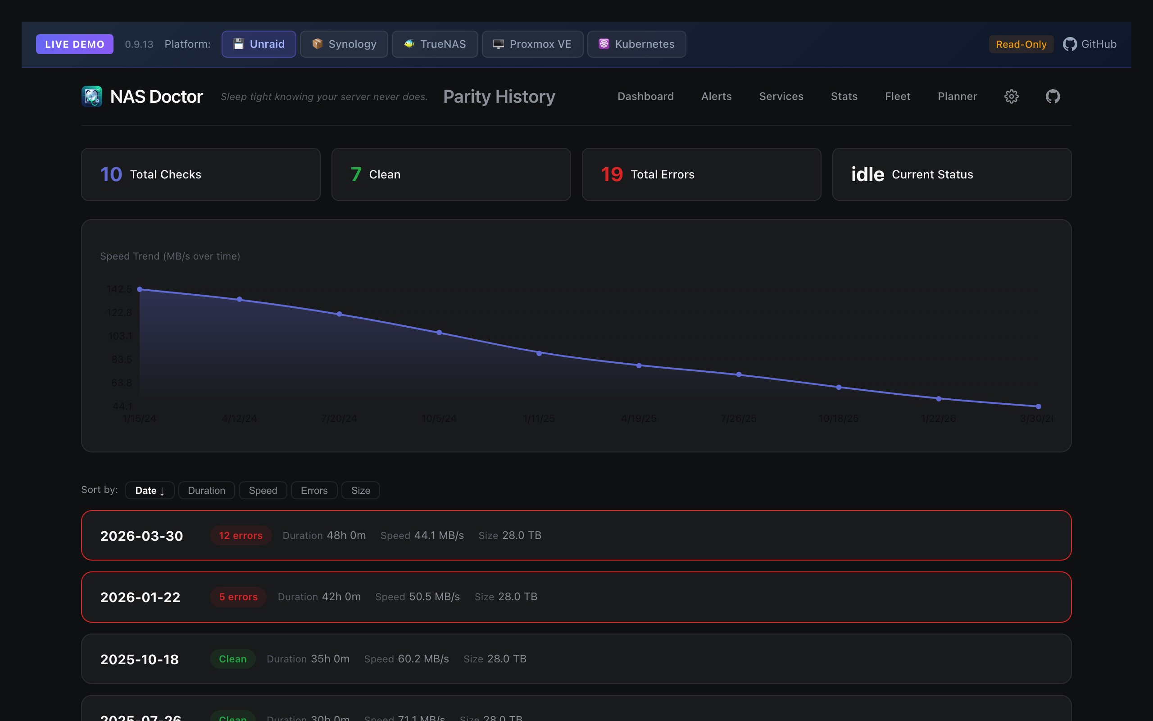Click the 10 Total Checks card

coord(200,174)
